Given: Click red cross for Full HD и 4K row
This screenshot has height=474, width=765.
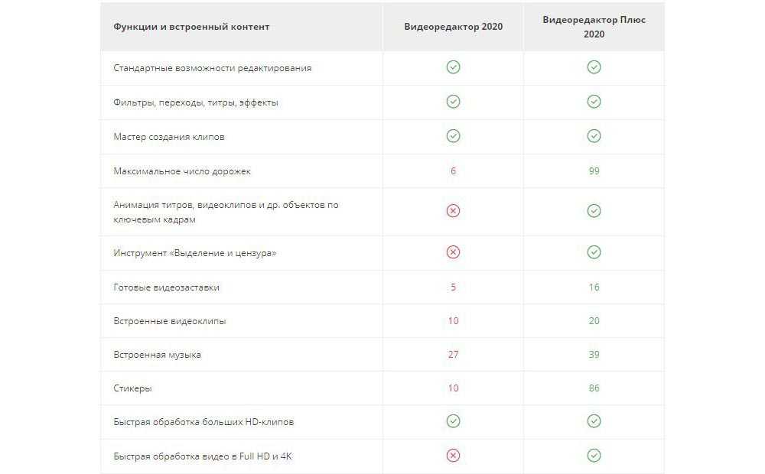Looking at the screenshot, I should 453,456.
